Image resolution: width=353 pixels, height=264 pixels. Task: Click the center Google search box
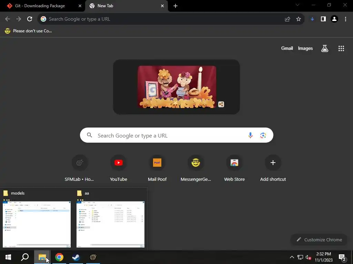tap(176, 135)
